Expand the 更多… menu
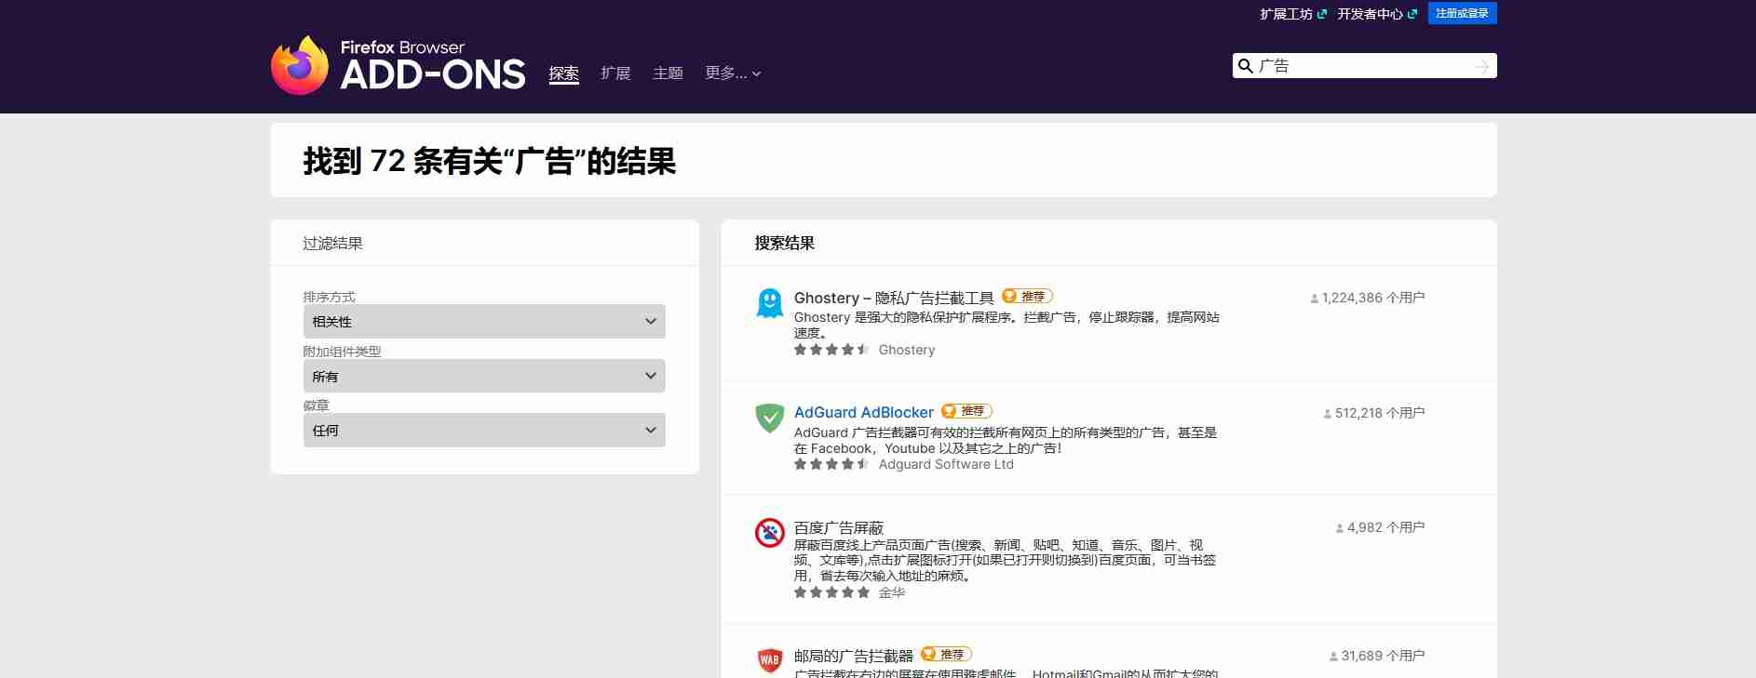Screen dimensions: 1756x678 pos(733,73)
